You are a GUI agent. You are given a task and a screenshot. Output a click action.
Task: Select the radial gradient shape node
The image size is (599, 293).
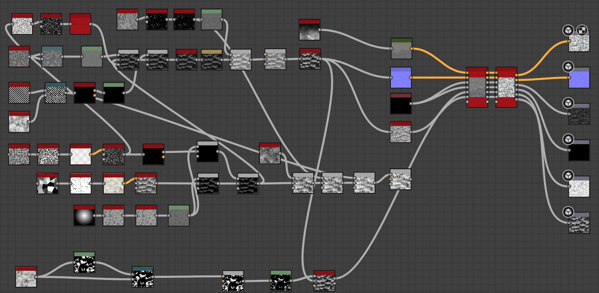pyautogui.click(x=84, y=216)
